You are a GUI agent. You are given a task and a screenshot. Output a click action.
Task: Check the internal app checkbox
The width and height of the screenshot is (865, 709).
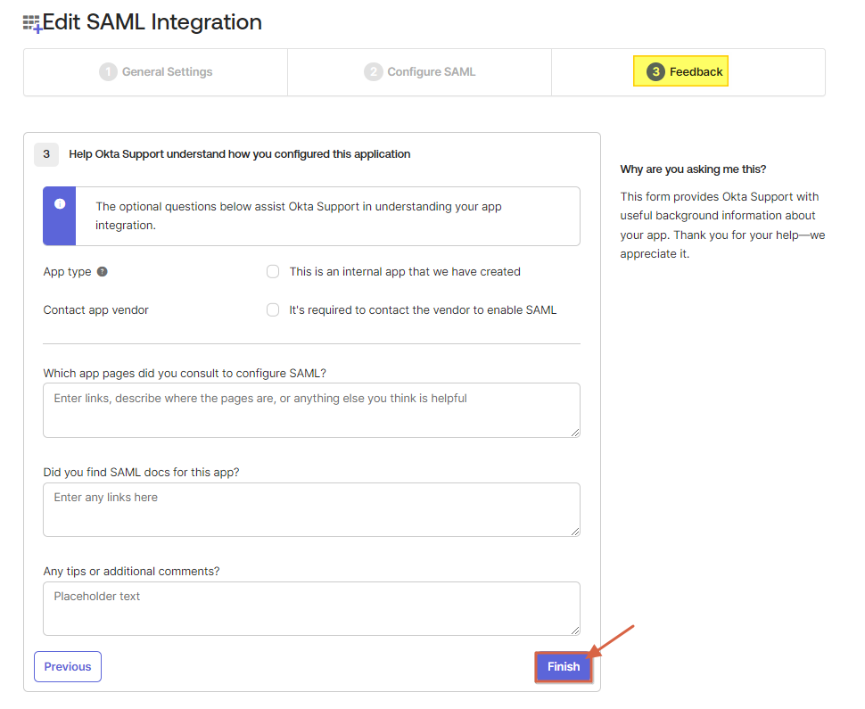coord(273,272)
